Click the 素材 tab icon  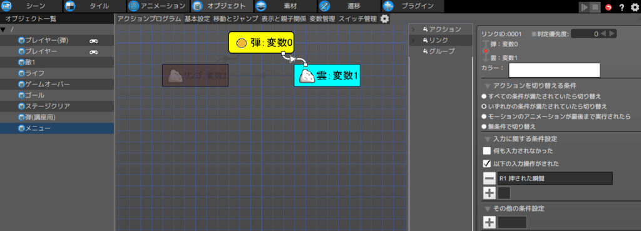261,6
